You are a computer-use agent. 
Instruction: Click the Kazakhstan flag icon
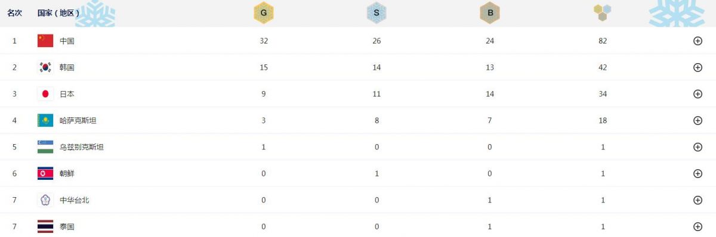[x=45, y=120]
